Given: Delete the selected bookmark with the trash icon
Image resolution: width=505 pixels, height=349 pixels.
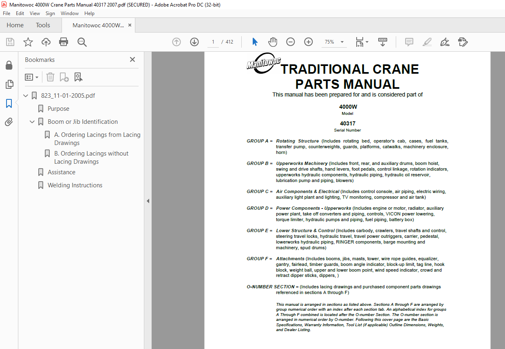Looking at the screenshot, I should (50, 77).
